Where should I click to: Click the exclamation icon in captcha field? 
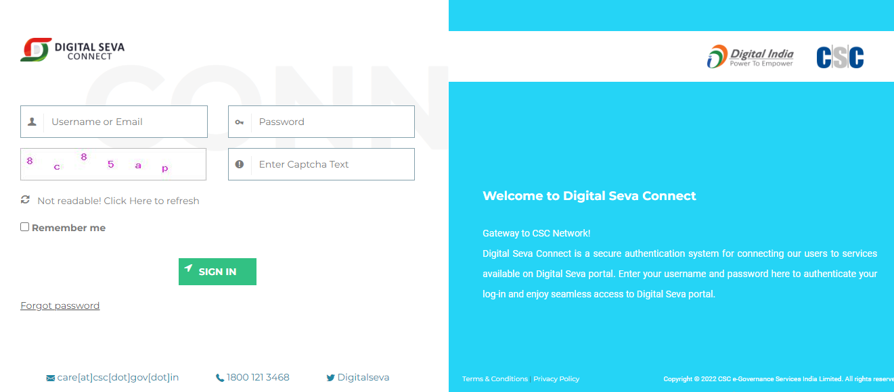point(240,164)
